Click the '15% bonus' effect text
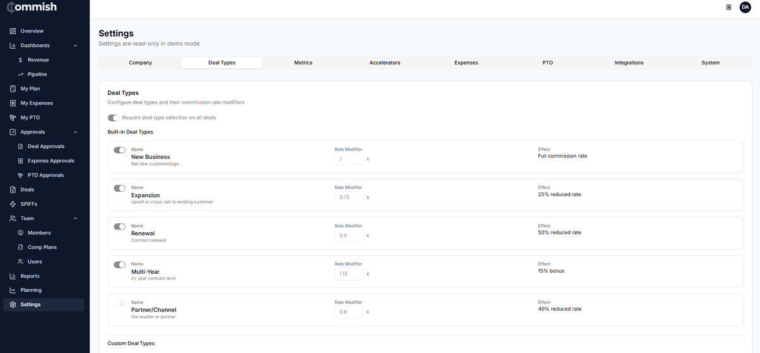The image size is (760, 353). point(551,271)
